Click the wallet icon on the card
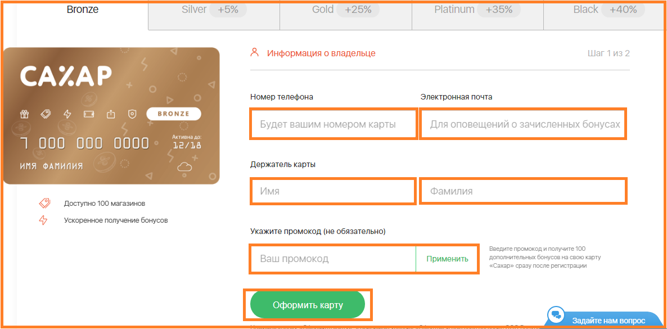The image size is (667, 329). (x=88, y=114)
